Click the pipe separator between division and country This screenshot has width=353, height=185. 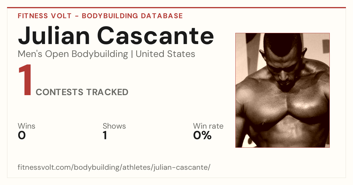coord(132,54)
